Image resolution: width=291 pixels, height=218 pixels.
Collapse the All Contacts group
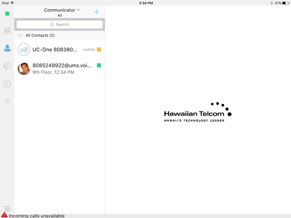[x=21, y=35]
